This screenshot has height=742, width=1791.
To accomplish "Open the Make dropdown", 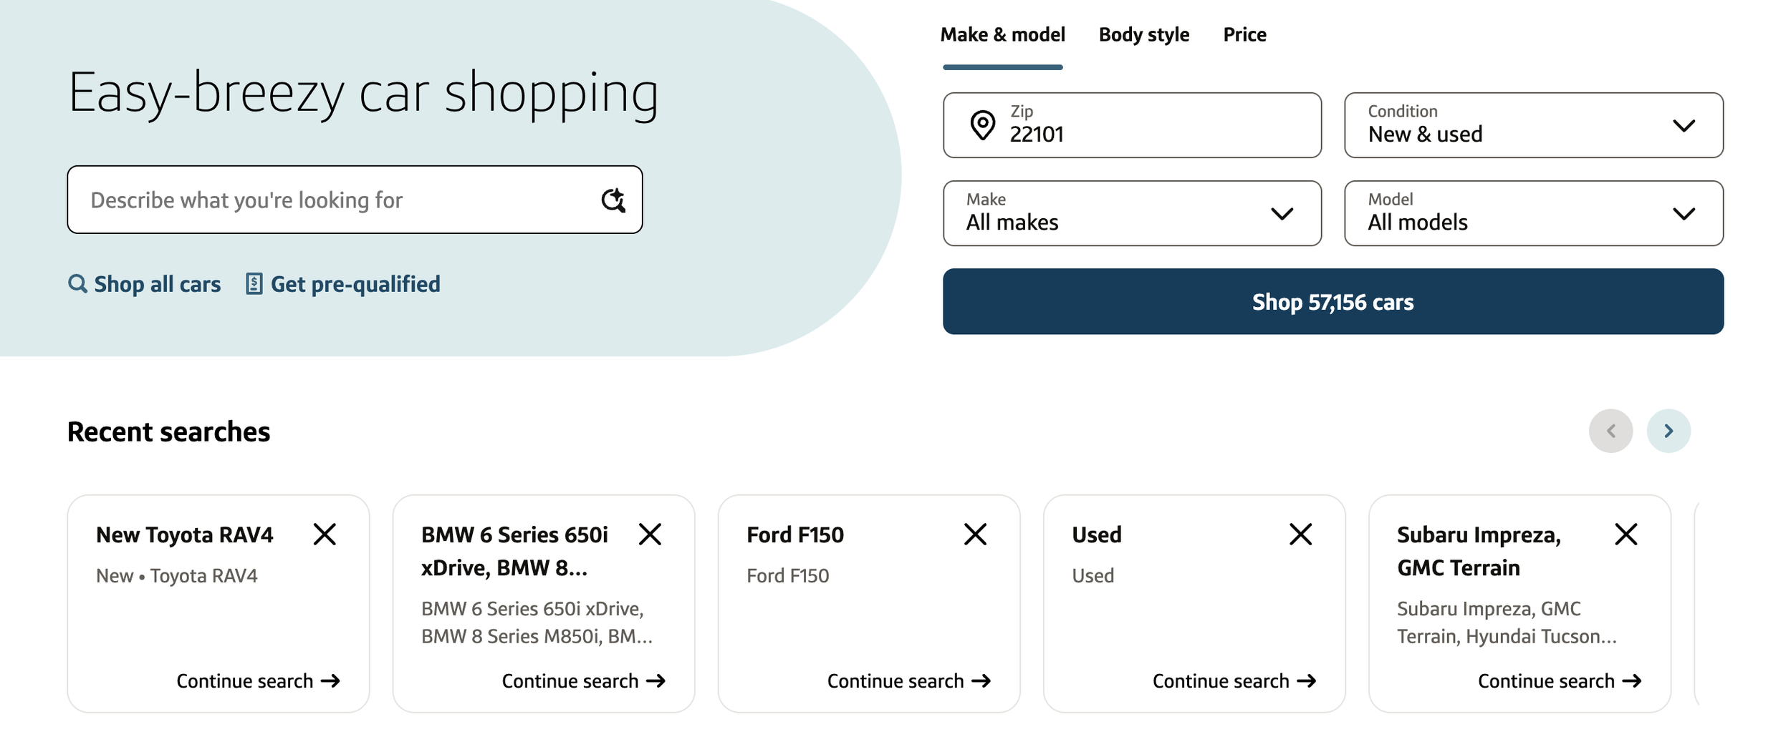I will click(1132, 213).
